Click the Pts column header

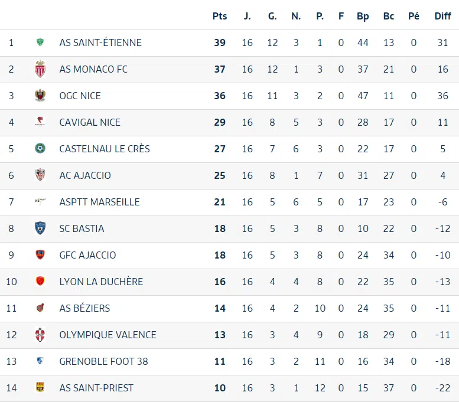click(220, 17)
